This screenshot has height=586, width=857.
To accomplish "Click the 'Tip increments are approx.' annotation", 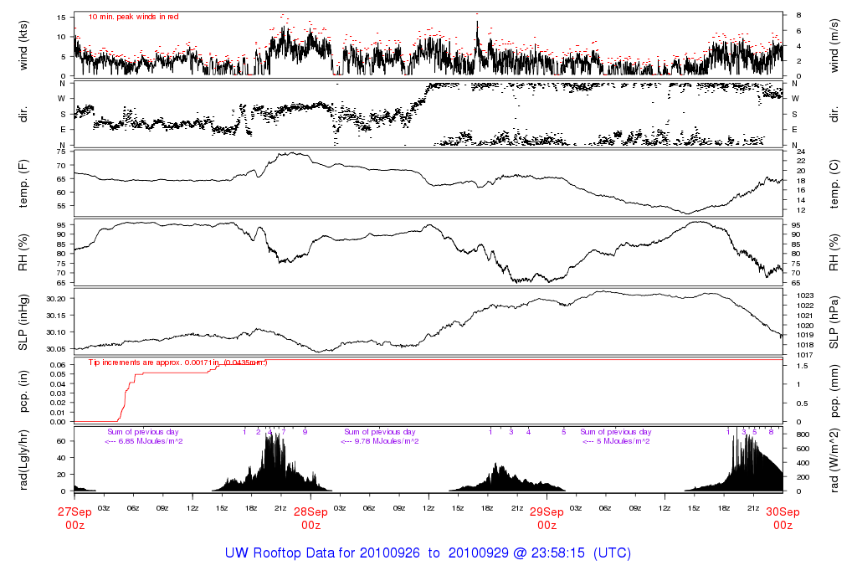I will tap(177, 362).
